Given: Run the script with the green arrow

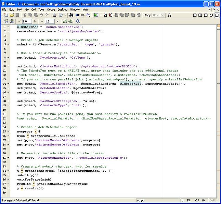Looking at the screenshot, I should click(96, 15).
